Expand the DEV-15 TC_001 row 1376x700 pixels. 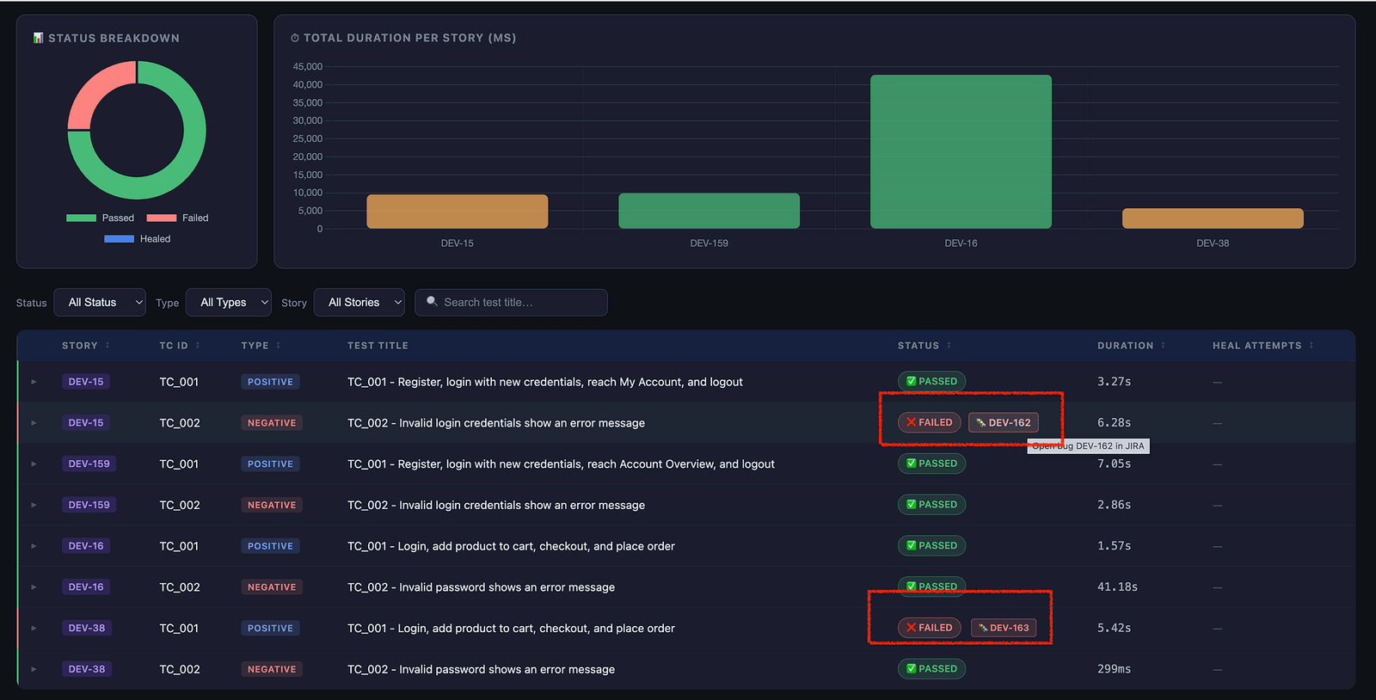34,382
